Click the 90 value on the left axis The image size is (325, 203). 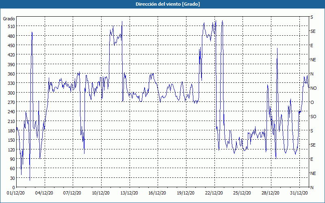coord(12,159)
